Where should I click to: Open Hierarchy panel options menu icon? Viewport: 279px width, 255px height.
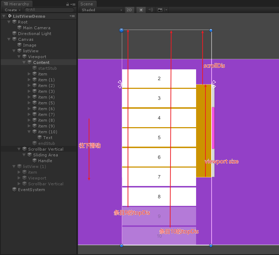pos(73,4)
